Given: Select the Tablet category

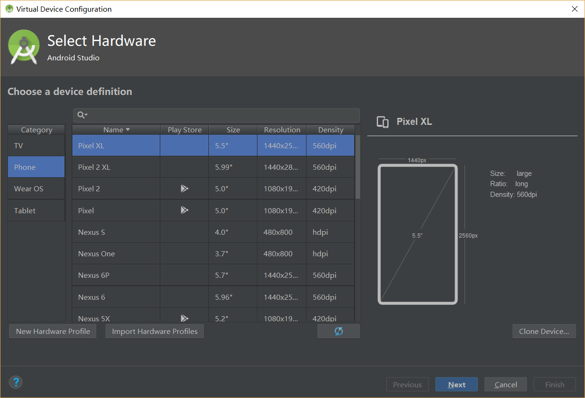Looking at the screenshot, I should point(36,210).
